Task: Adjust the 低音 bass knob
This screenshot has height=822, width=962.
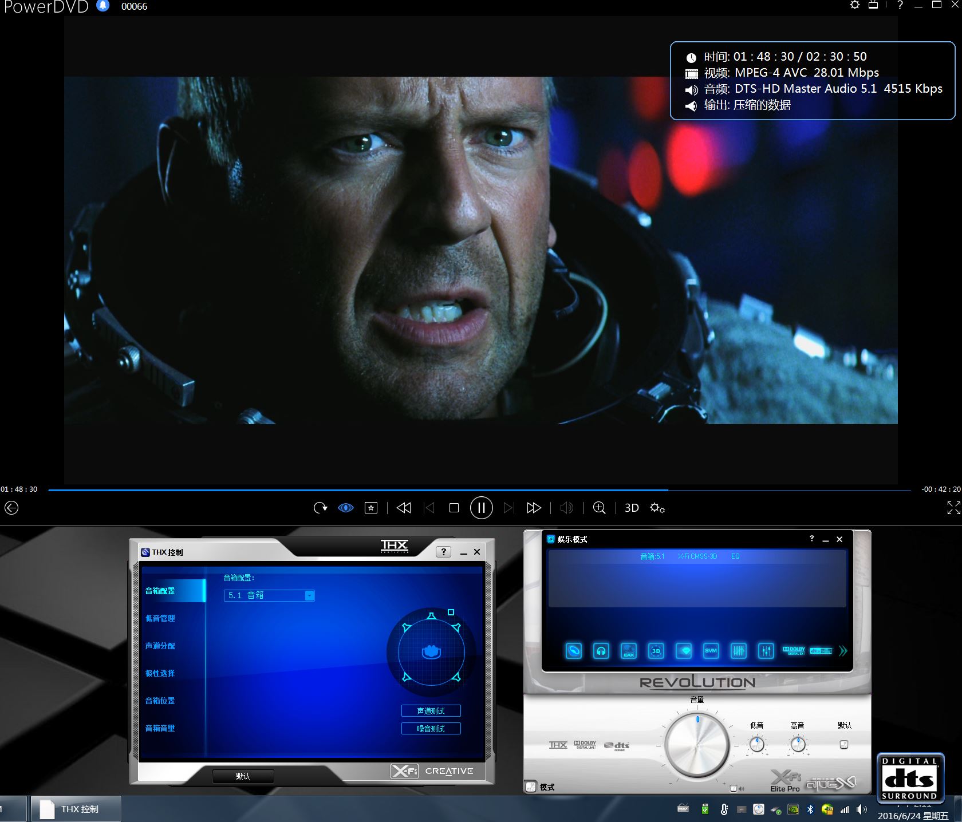Action: tap(757, 744)
